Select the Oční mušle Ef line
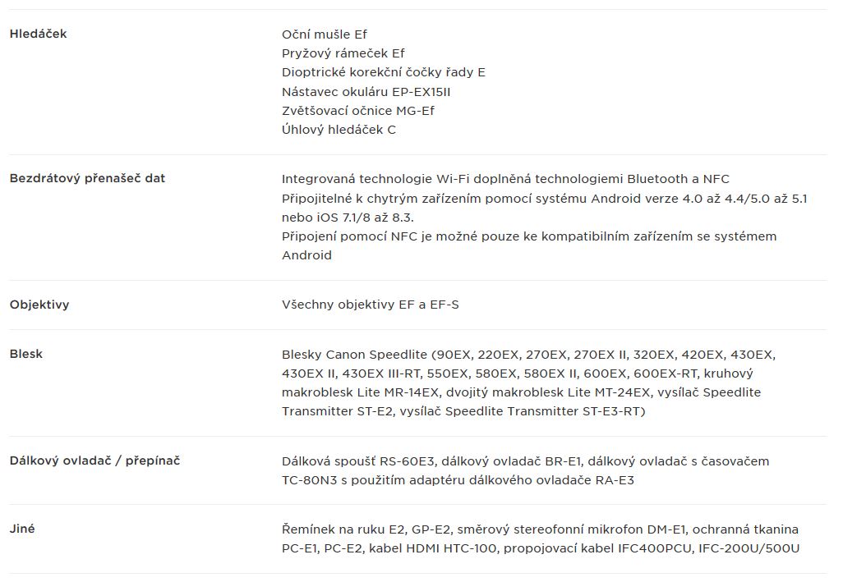This screenshot has width=843, height=582. 325,34
